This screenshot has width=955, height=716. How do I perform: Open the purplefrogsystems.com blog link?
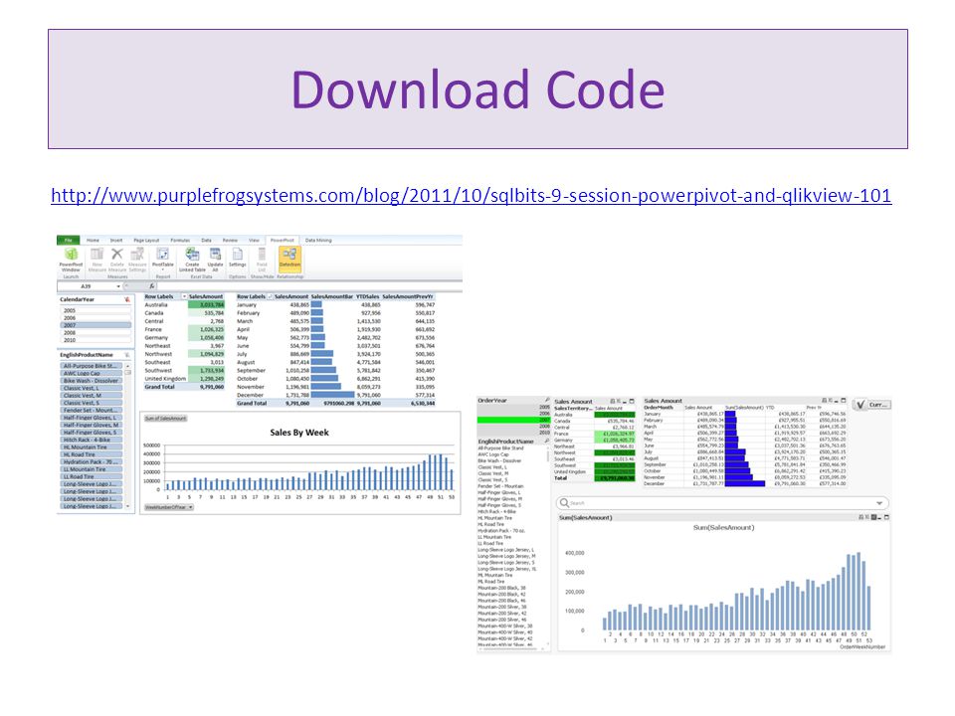(471, 196)
